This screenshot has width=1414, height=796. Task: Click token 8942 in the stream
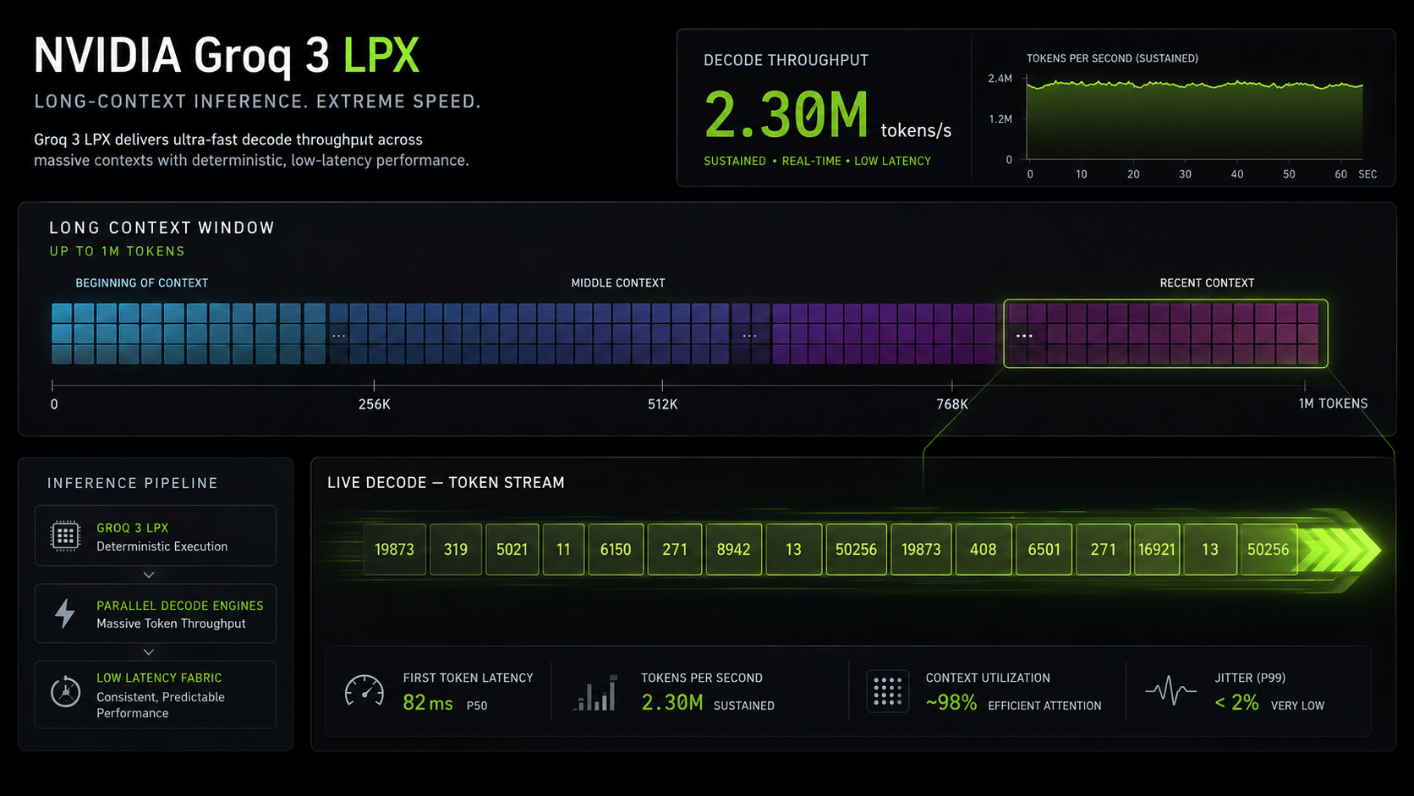(x=733, y=550)
